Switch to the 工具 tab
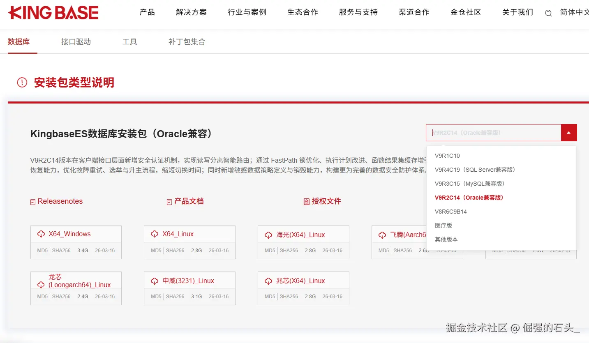589x343 pixels. [130, 41]
